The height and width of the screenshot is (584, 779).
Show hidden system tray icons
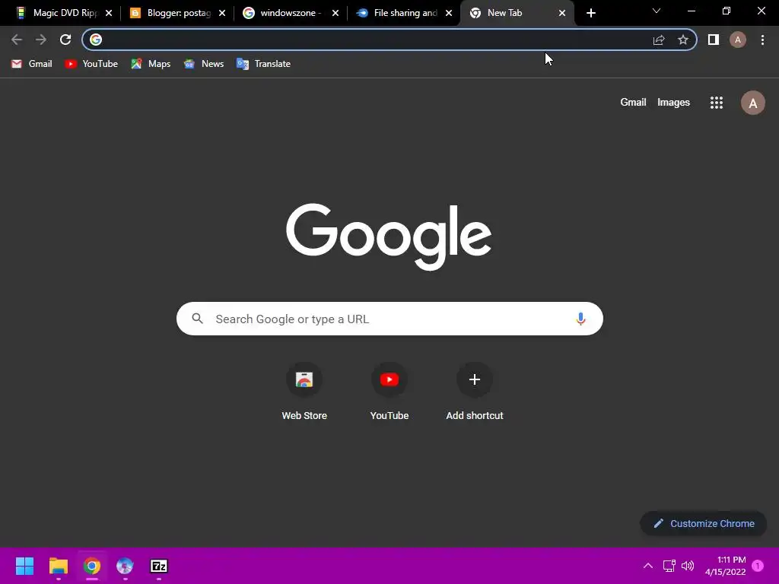648,566
